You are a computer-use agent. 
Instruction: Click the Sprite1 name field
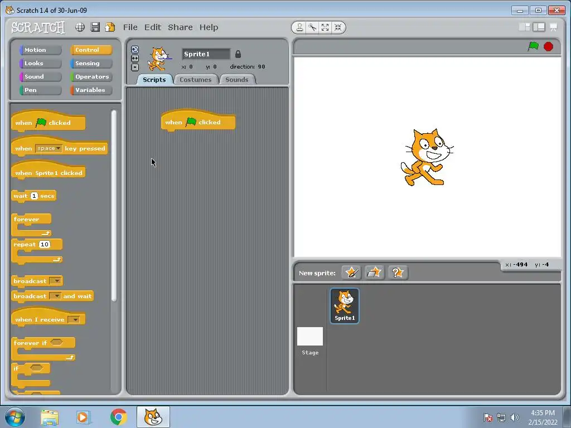206,54
